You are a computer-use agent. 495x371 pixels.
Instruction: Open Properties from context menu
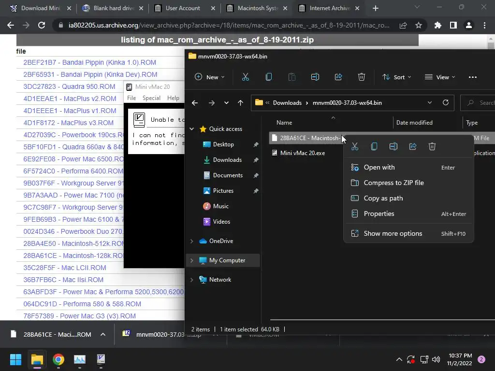tap(408, 214)
